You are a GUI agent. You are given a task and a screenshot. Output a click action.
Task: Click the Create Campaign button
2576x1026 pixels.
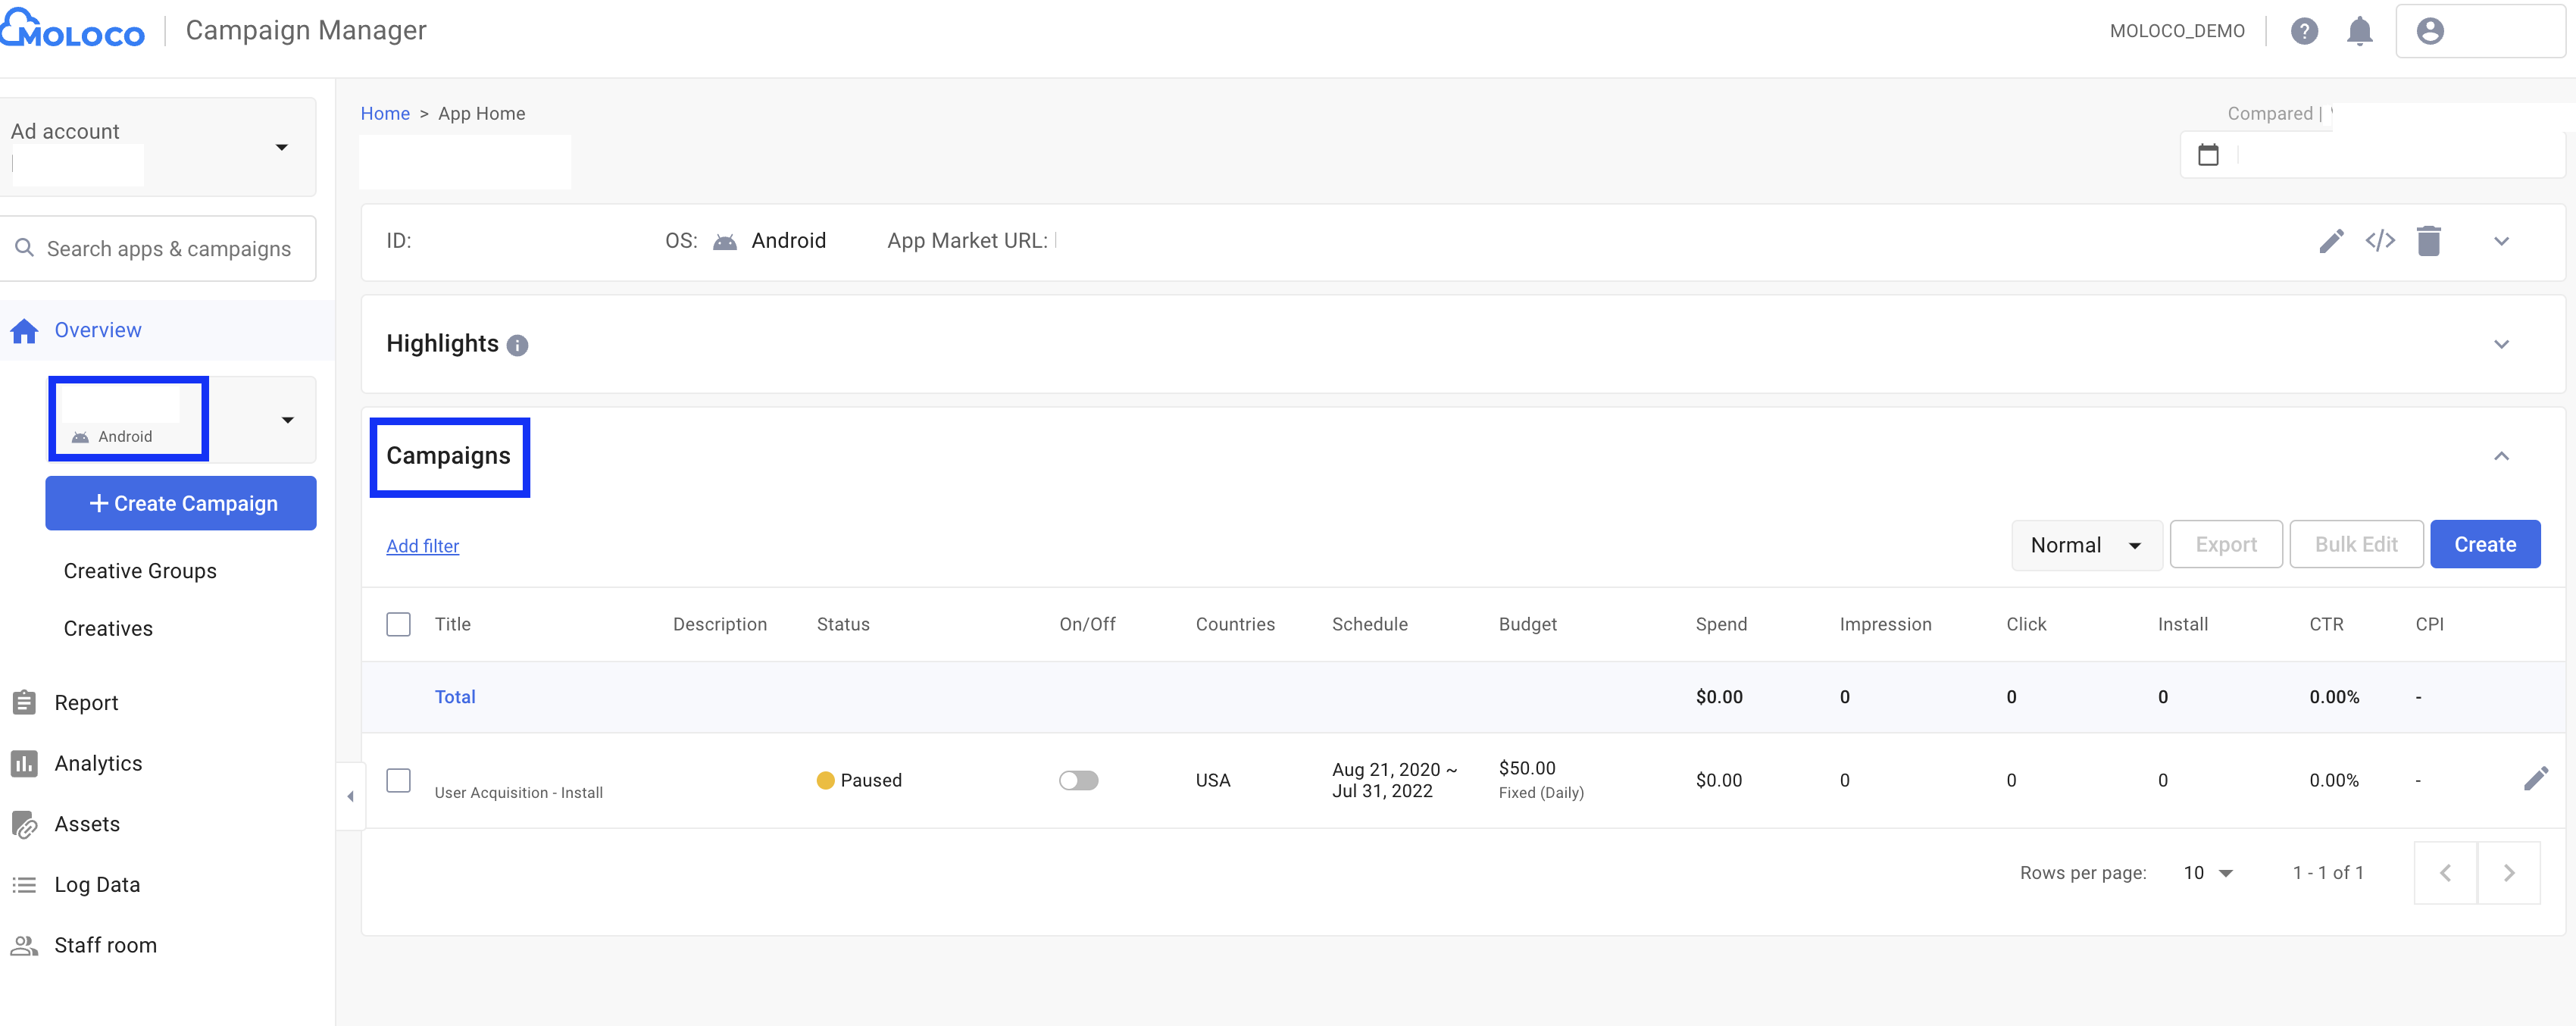181,503
